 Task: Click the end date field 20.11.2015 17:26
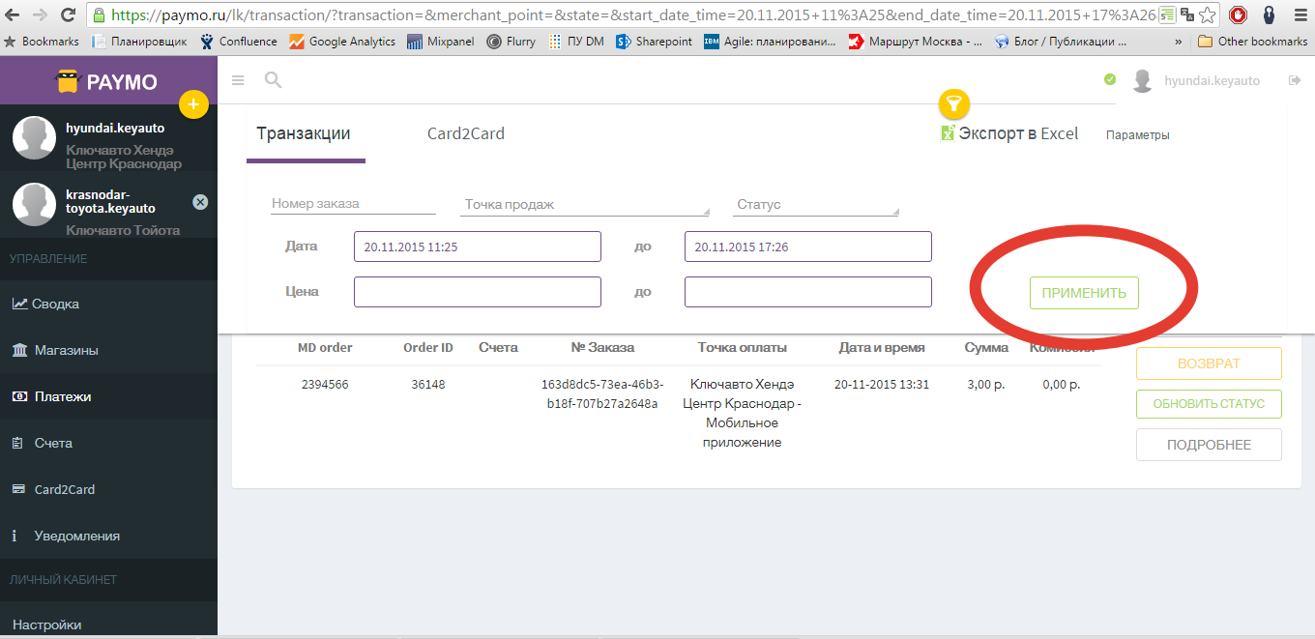point(808,247)
